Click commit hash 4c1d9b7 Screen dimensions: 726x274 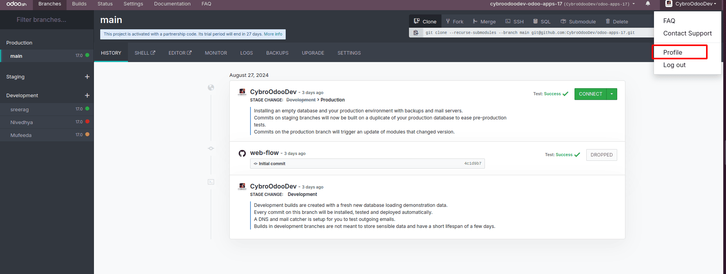tap(473, 164)
